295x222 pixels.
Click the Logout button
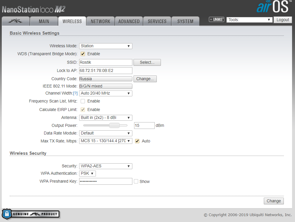click(283, 20)
